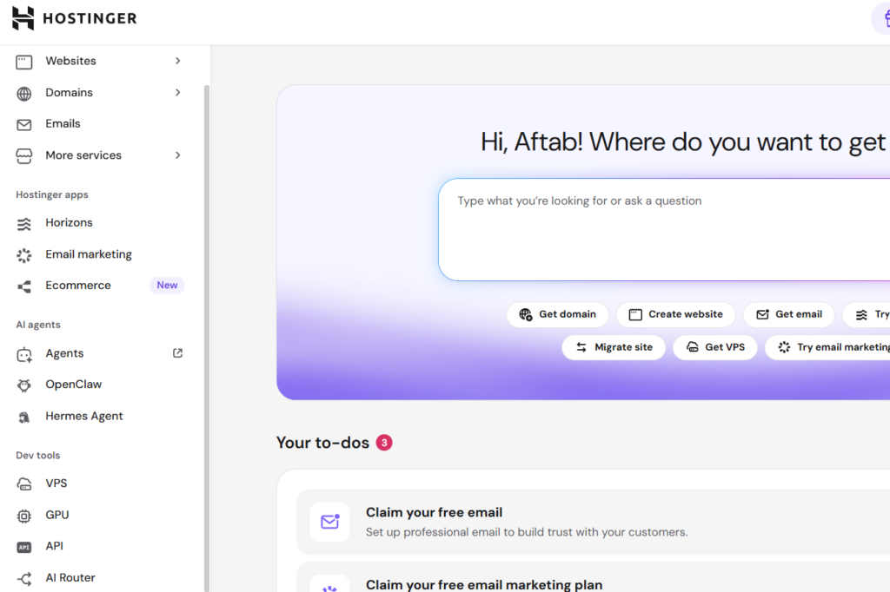Viewport: 890px width, 592px height.
Task: Open Horizons app from the sidebar
Action: point(99,223)
